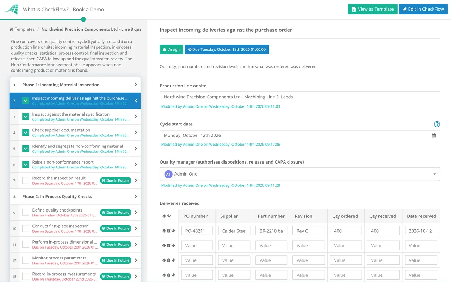Delete the PO-48211 delivery row via trash icon
This screenshot has height=282, width=451.
(168, 231)
